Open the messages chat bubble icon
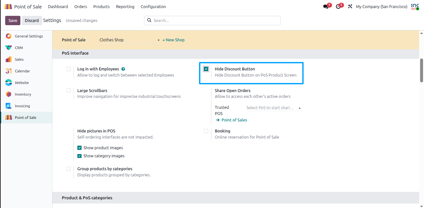The width and height of the screenshot is (424, 208). [326, 6]
